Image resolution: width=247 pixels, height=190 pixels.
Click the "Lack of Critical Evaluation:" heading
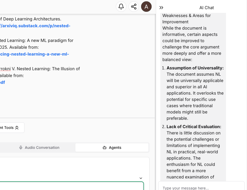194,127
